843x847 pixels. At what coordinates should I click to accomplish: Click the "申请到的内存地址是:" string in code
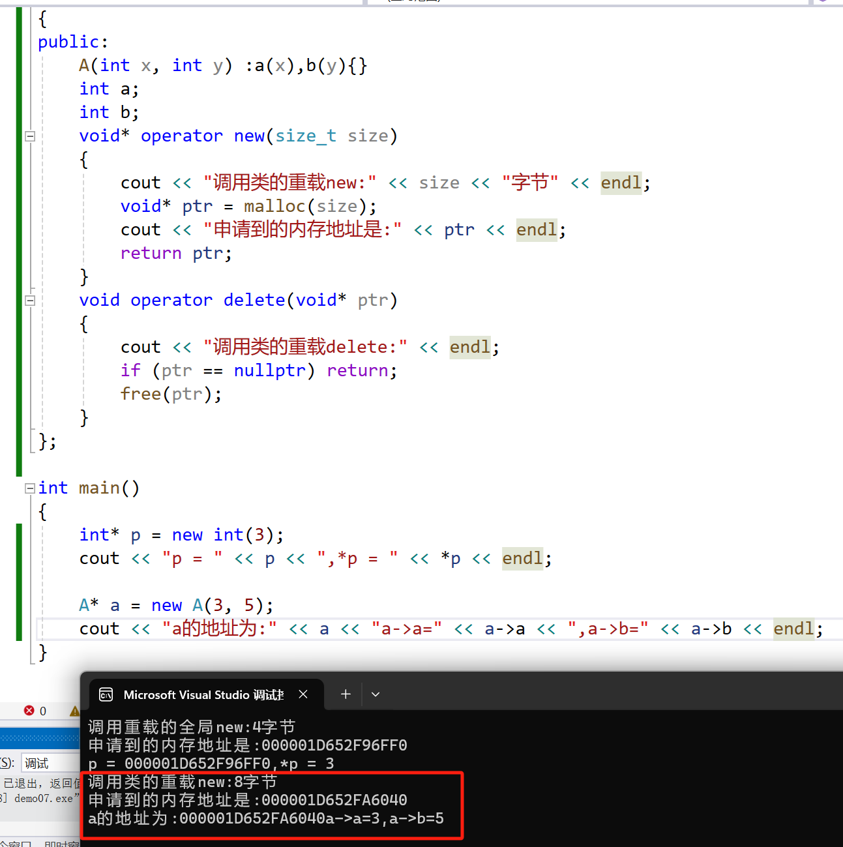coord(303,230)
